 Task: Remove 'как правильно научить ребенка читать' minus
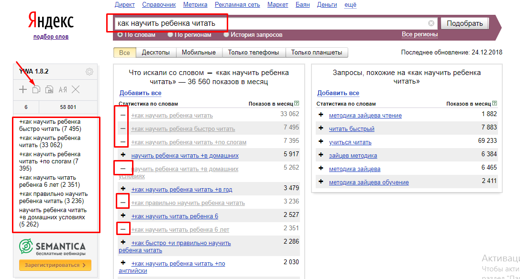point(122,203)
